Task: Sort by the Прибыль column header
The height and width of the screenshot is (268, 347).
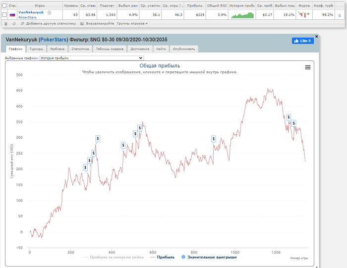Action: (x=195, y=5)
